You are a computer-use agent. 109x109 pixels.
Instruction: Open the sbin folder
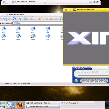point(48,37)
